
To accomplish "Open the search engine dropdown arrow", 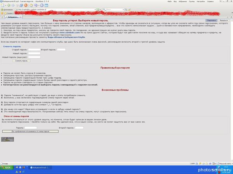I will click(x=123, y=10).
